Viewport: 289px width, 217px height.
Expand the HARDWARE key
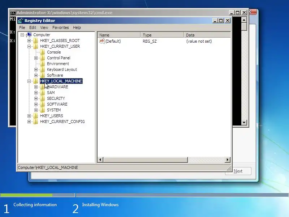click(x=36, y=87)
